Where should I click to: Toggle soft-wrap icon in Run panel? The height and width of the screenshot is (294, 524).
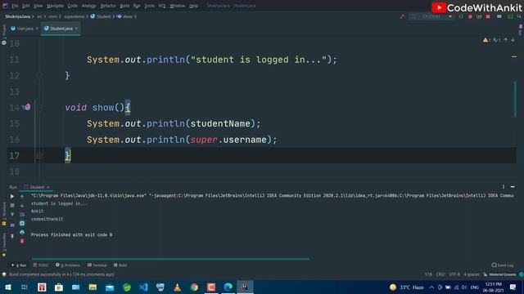coord(22,214)
